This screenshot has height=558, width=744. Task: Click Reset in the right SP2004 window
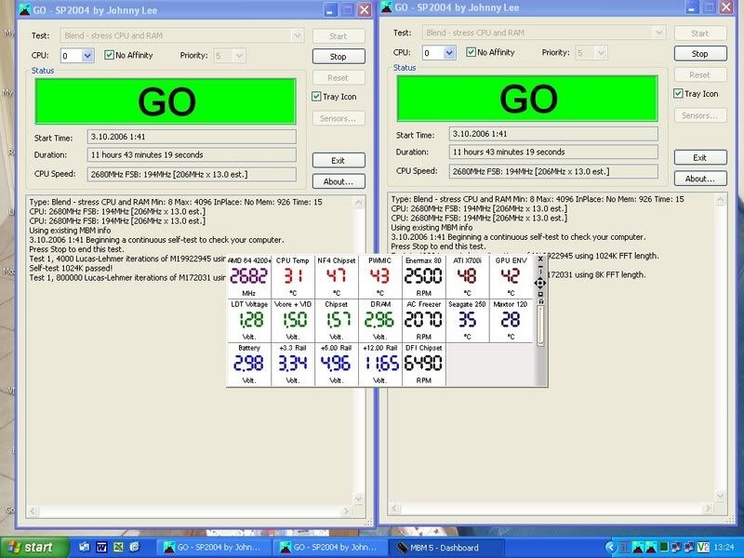tap(700, 74)
